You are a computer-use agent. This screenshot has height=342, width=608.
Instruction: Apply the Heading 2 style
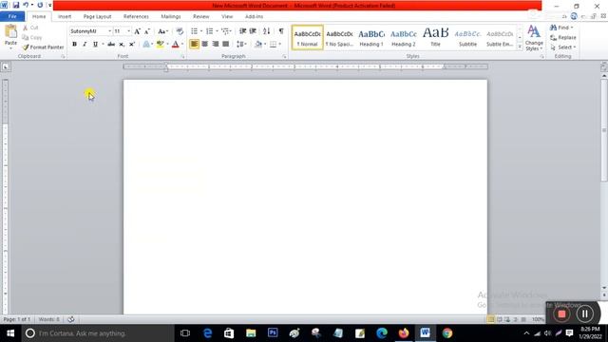click(x=403, y=38)
